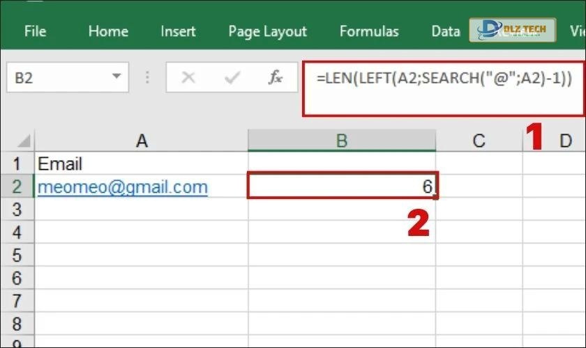The width and height of the screenshot is (586, 348).
Task: Click the Name Box showing B2
Action: pos(67,77)
